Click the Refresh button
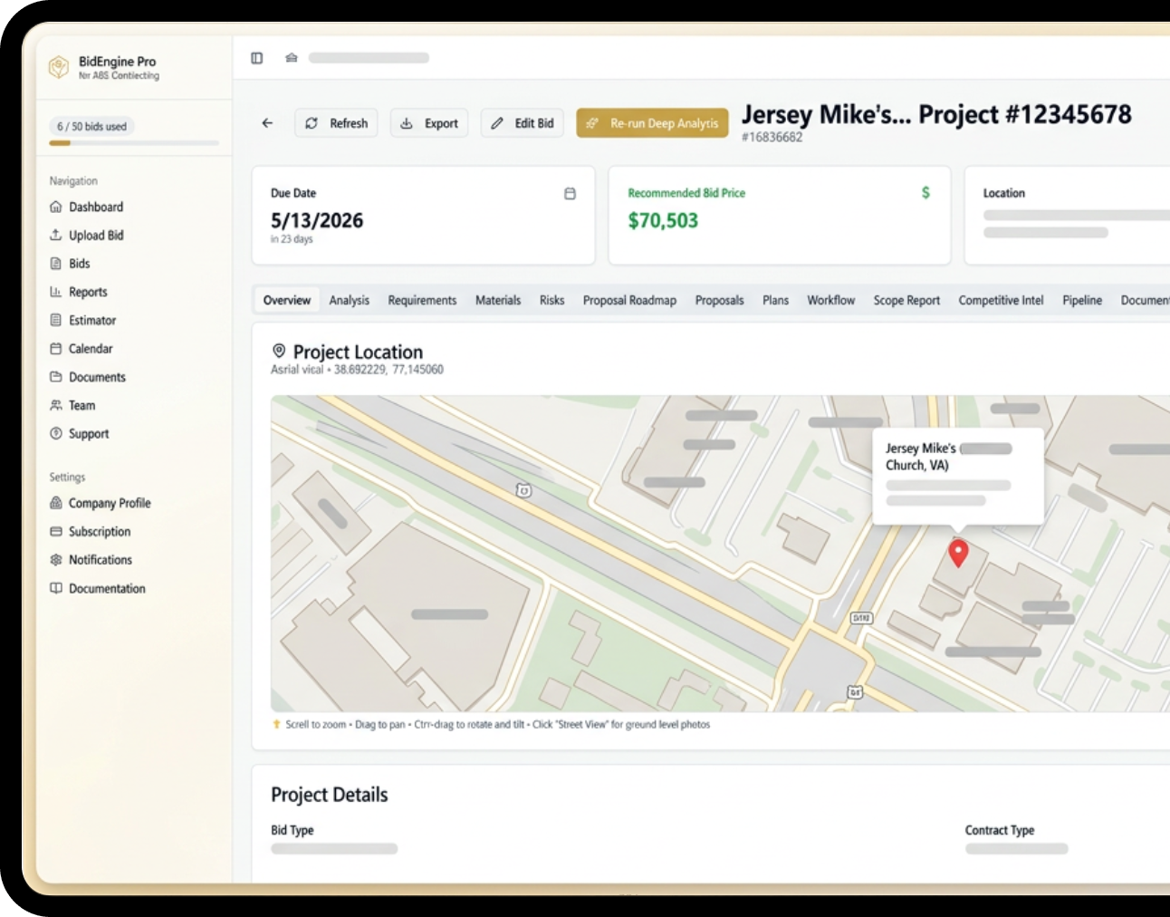The width and height of the screenshot is (1170, 917). 336,123
